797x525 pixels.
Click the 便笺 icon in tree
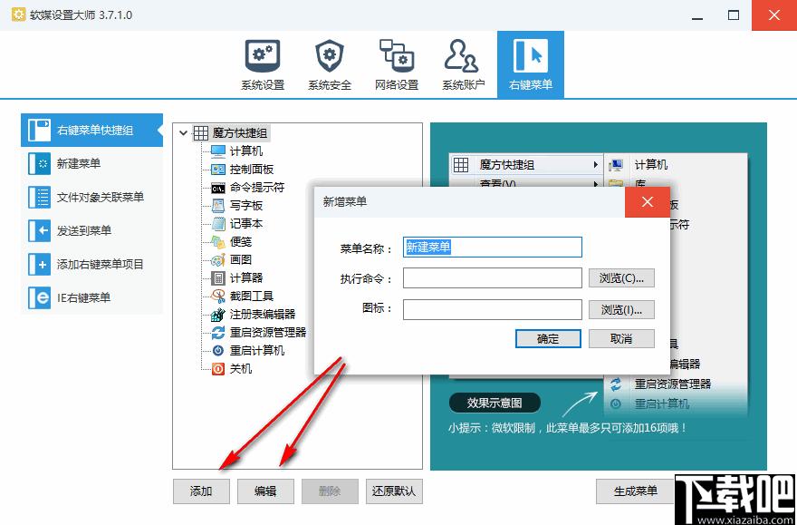pos(218,242)
